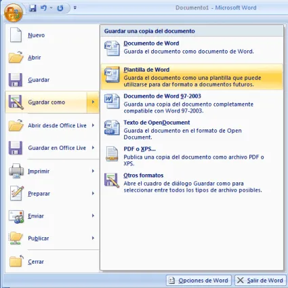Select the Enviar menu entry
This screenshot has height=288, width=288.
tap(52, 215)
